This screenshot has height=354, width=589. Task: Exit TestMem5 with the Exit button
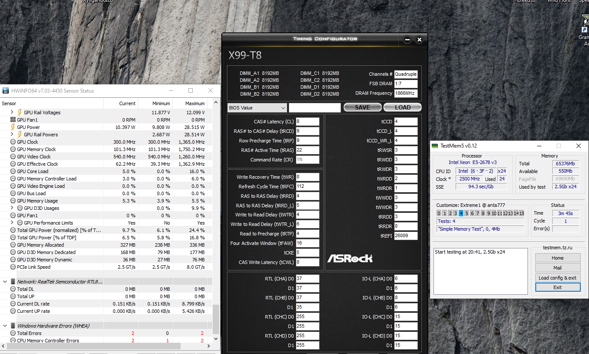(x=557, y=287)
